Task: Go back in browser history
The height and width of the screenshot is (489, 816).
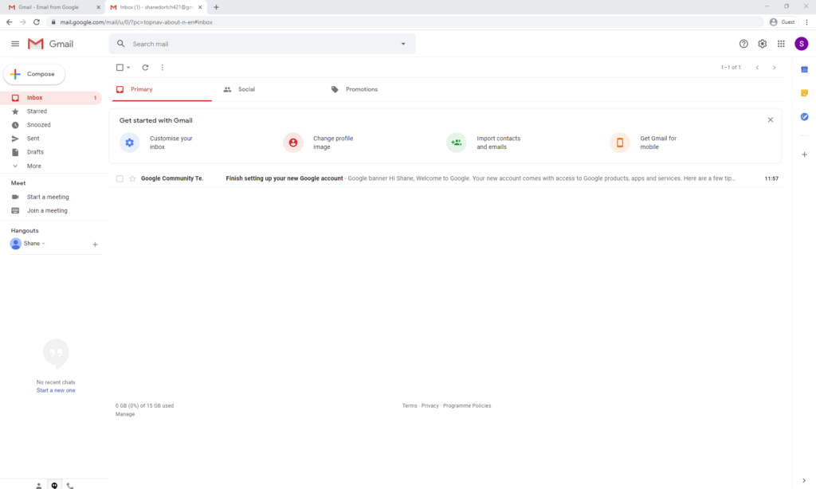Action: pos(9,22)
